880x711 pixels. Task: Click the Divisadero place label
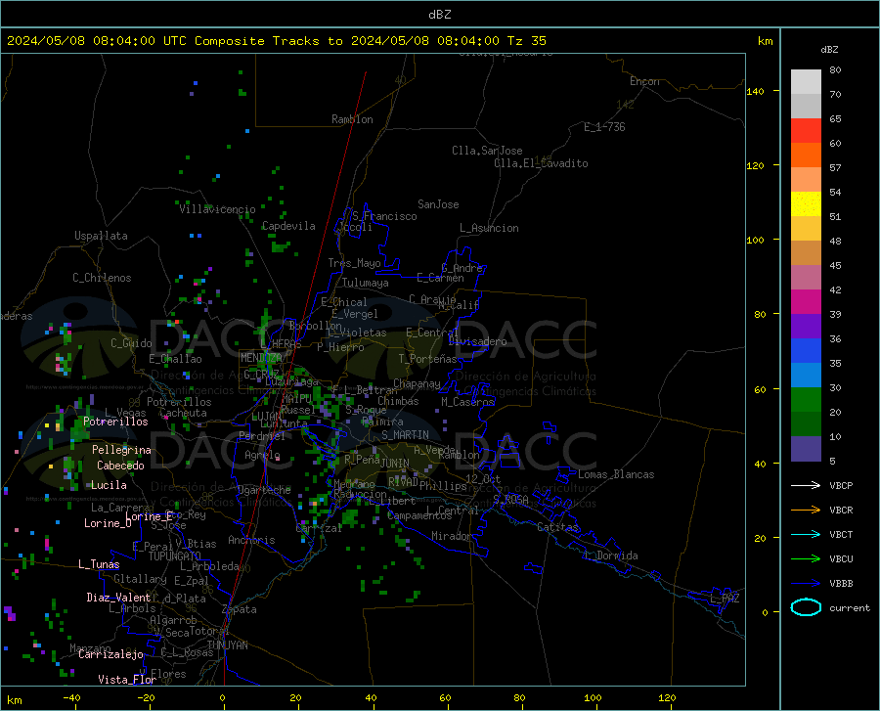[478, 341]
